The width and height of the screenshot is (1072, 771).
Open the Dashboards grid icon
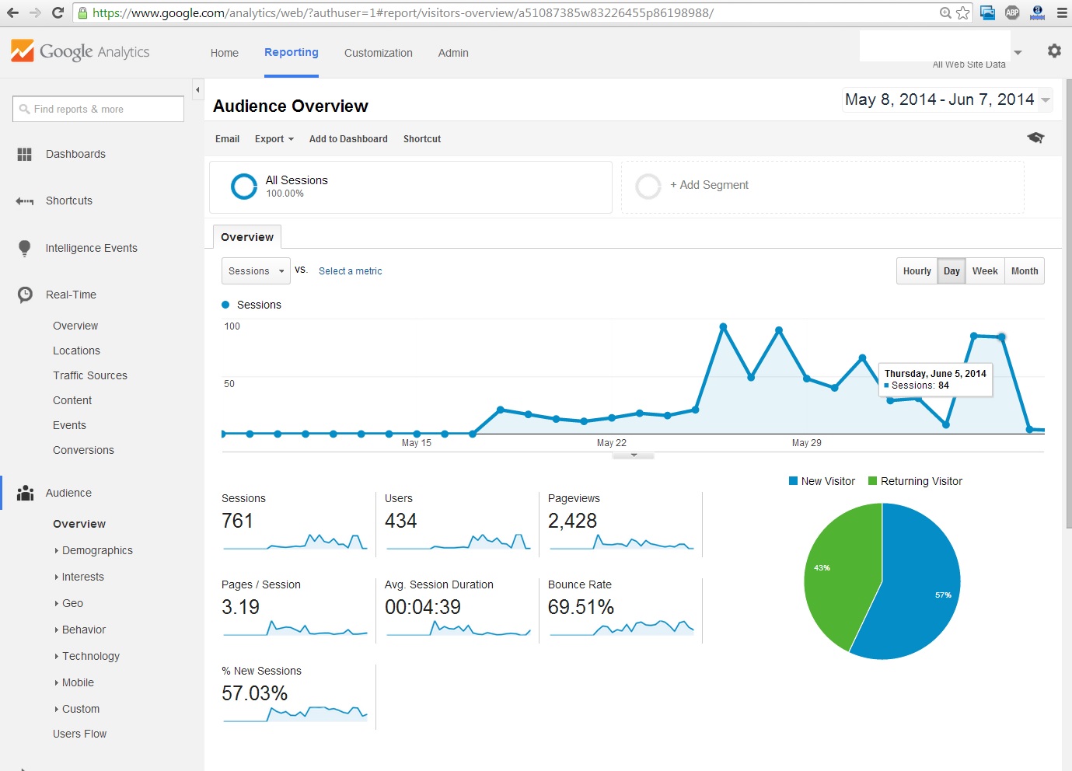[25, 155]
